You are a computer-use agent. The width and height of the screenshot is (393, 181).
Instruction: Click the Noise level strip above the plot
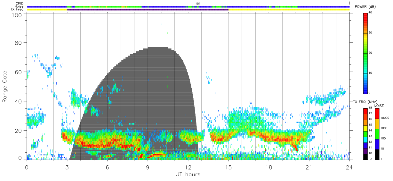coord(188,6)
